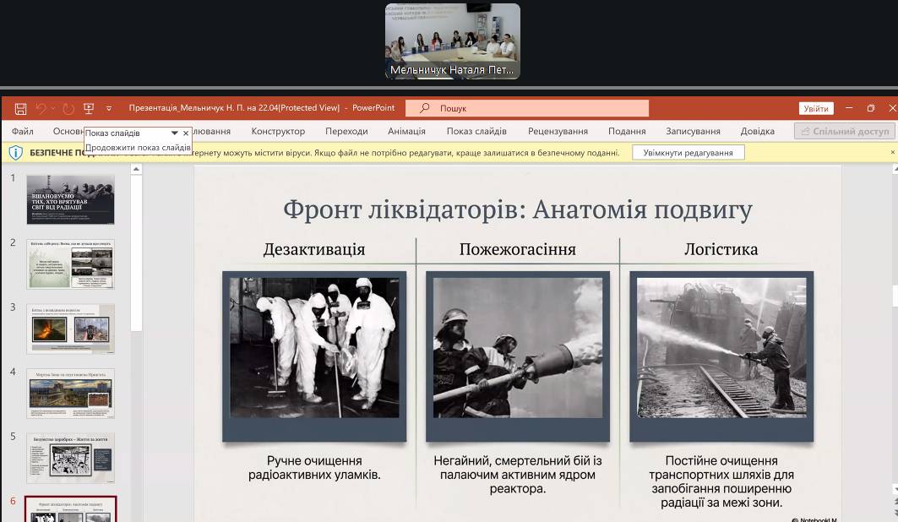Image resolution: width=898 pixels, height=522 pixels.
Task: Switch to the Анімація tab
Action: (406, 131)
